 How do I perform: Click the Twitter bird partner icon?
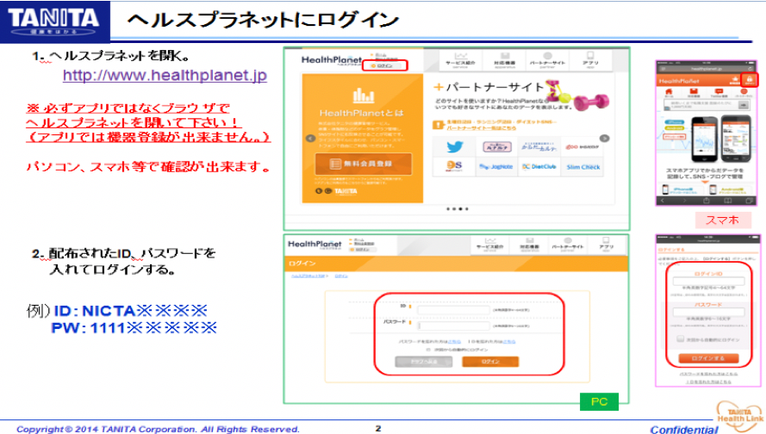coord(454,146)
